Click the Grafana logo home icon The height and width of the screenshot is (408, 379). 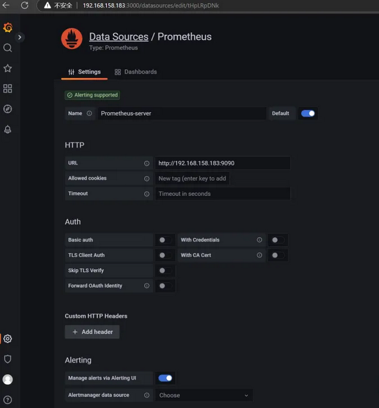click(8, 27)
